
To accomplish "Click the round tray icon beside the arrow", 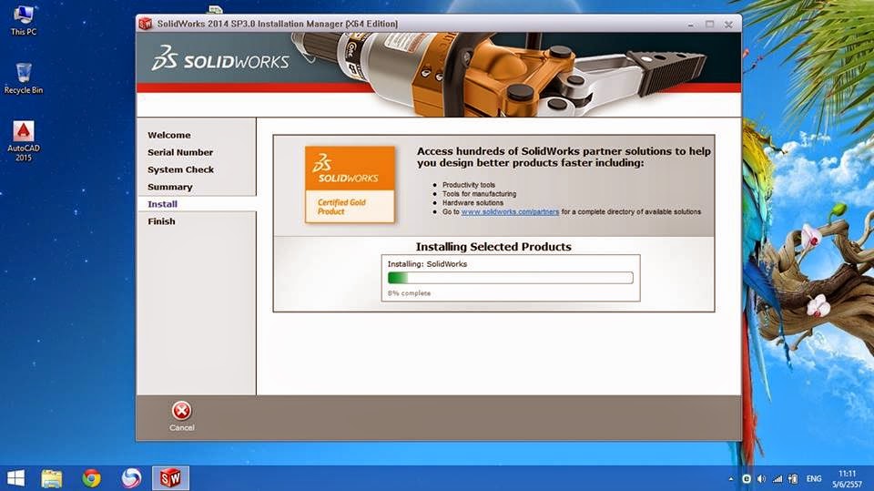I will [x=747, y=479].
